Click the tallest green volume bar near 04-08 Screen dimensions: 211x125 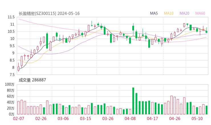click(x=133, y=101)
